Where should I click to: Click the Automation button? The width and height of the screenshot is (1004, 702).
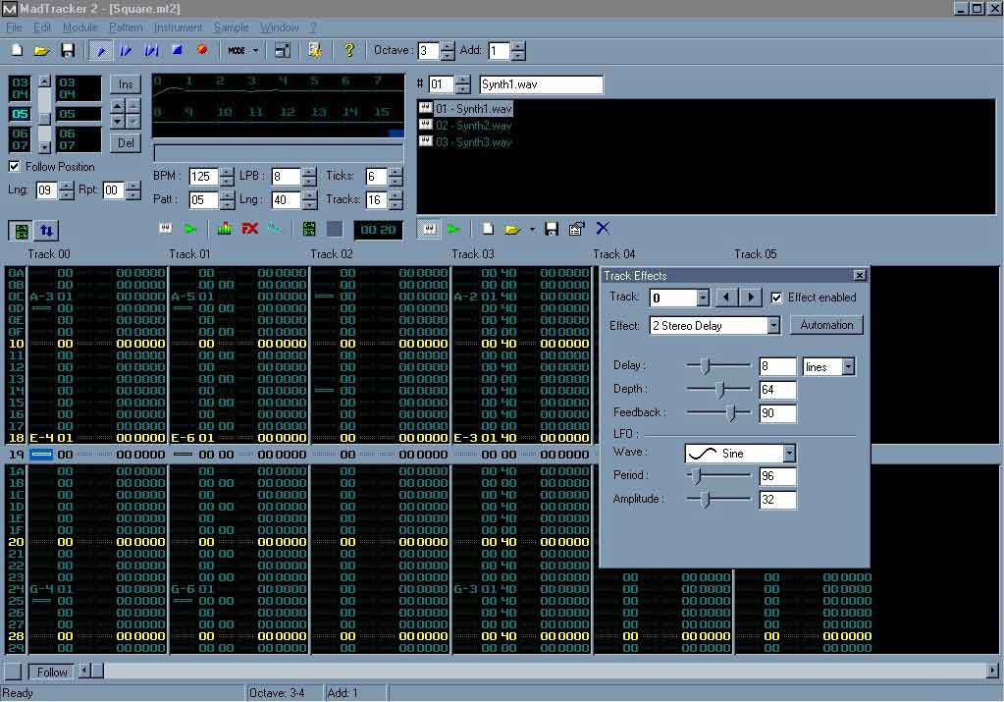826,325
